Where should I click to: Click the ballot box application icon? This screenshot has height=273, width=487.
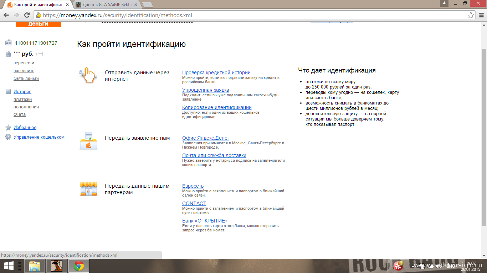point(88,141)
